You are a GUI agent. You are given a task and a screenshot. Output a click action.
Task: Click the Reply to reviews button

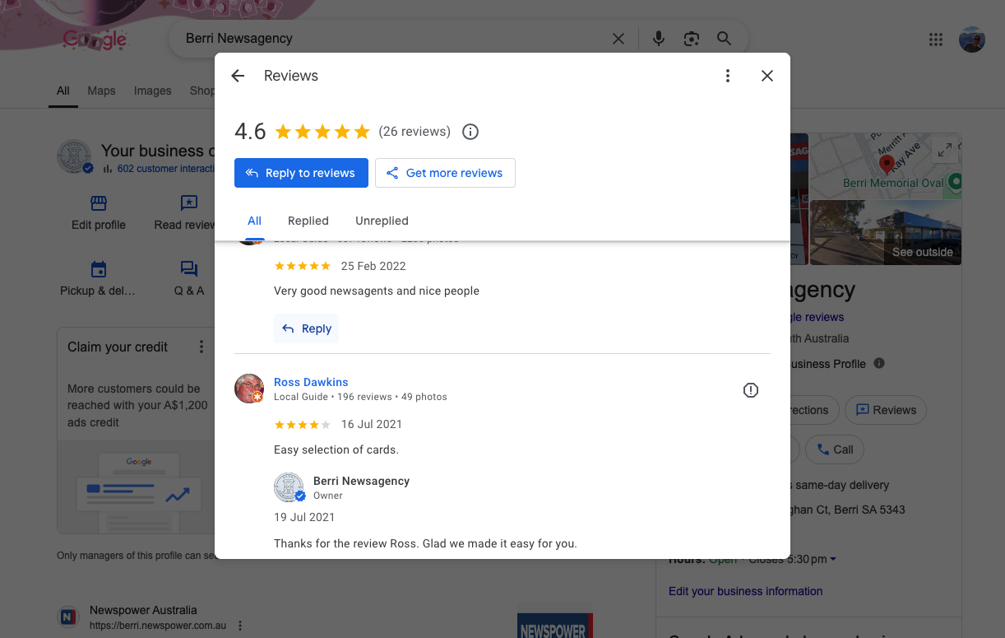coord(301,173)
